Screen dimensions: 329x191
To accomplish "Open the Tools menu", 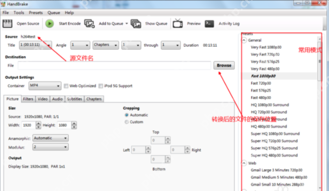I will coord(19,12).
